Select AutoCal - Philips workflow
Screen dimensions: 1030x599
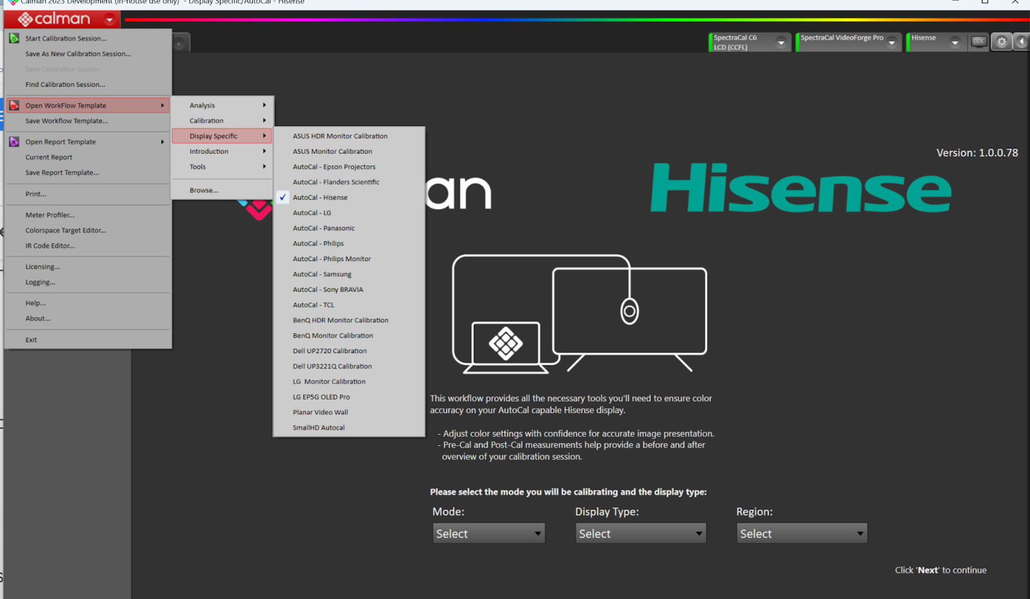349,244
